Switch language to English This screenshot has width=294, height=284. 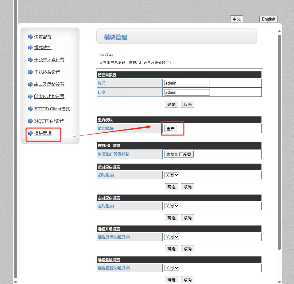pos(268,19)
